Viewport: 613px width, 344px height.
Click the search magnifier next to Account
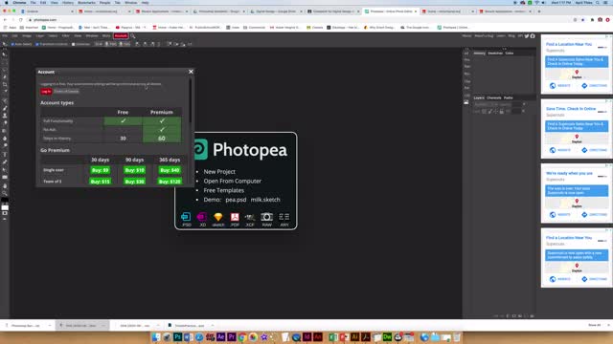coord(133,36)
